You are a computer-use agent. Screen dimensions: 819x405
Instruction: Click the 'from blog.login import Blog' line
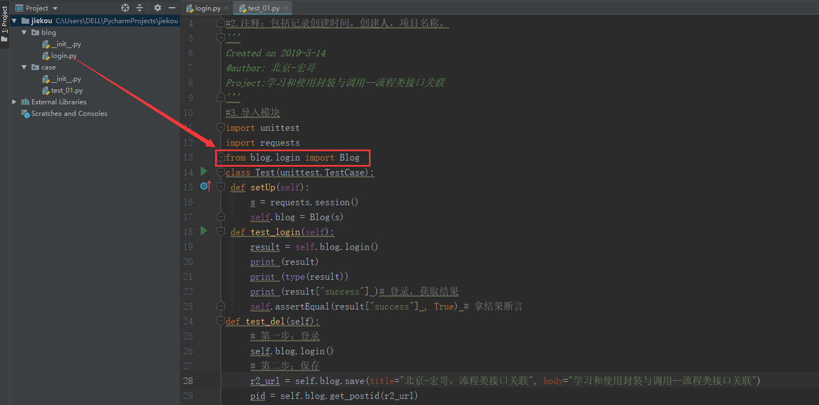tap(292, 157)
